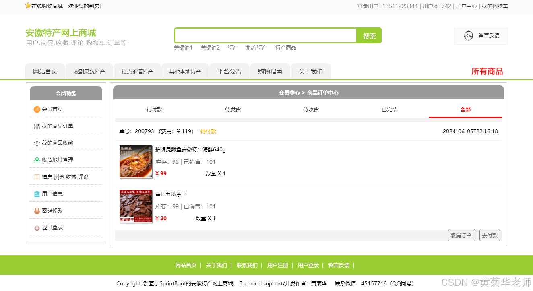533x291 pixels.
Task: Open 招牌臭鳜鱼安徽特产海鲜640g product title
Action: [190, 149]
